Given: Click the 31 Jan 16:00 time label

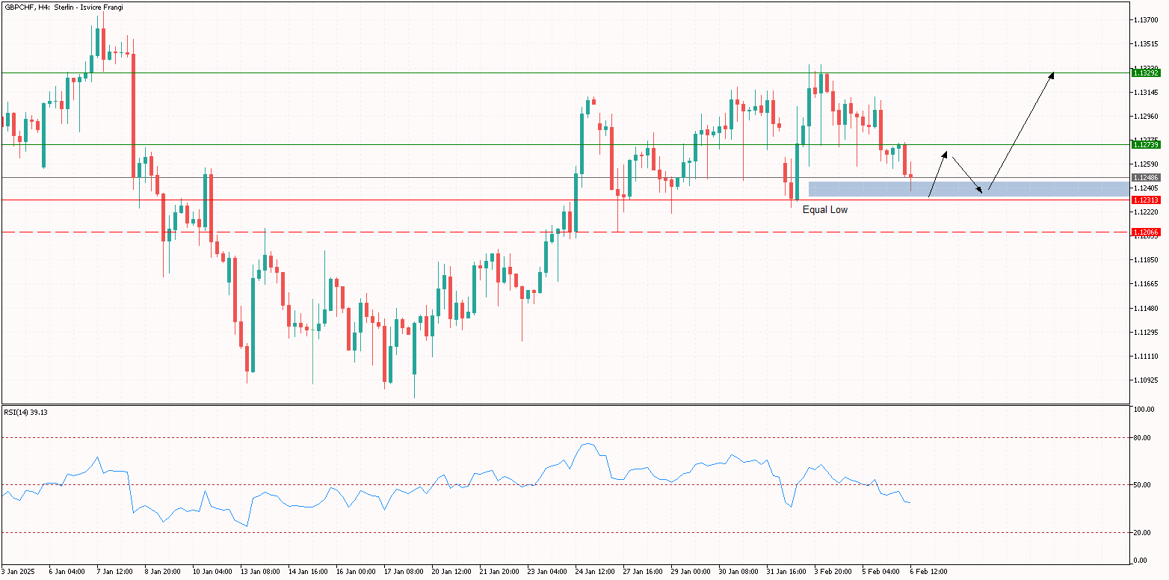Looking at the screenshot, I should (x=786, y=572).
